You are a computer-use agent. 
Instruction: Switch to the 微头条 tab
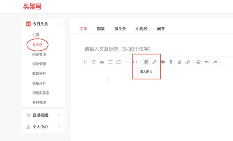[x=120, y=29]
